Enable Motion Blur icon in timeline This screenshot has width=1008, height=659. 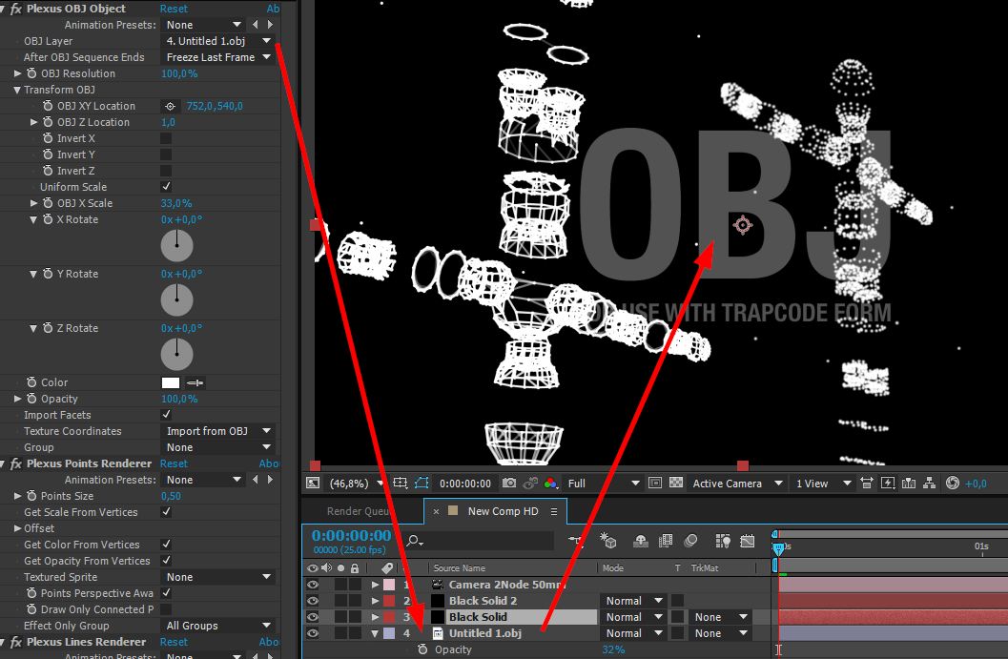[691, 541]
